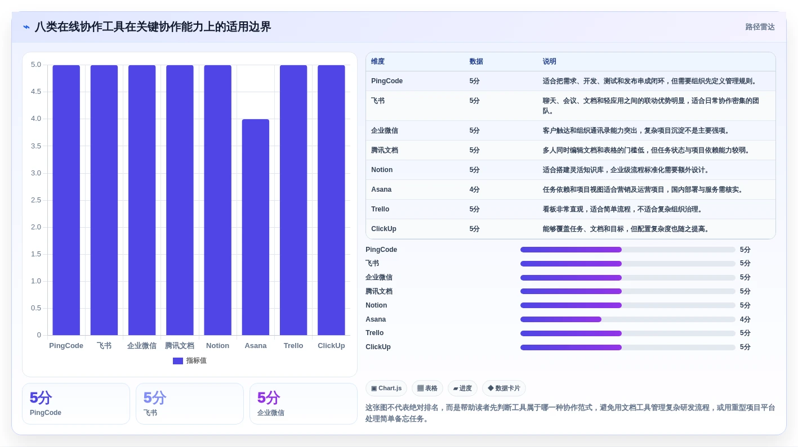Open the 企业微信 5分 data card
Image resolution: width=798 pixels, height=447 pixels.
tap(304, 404)
